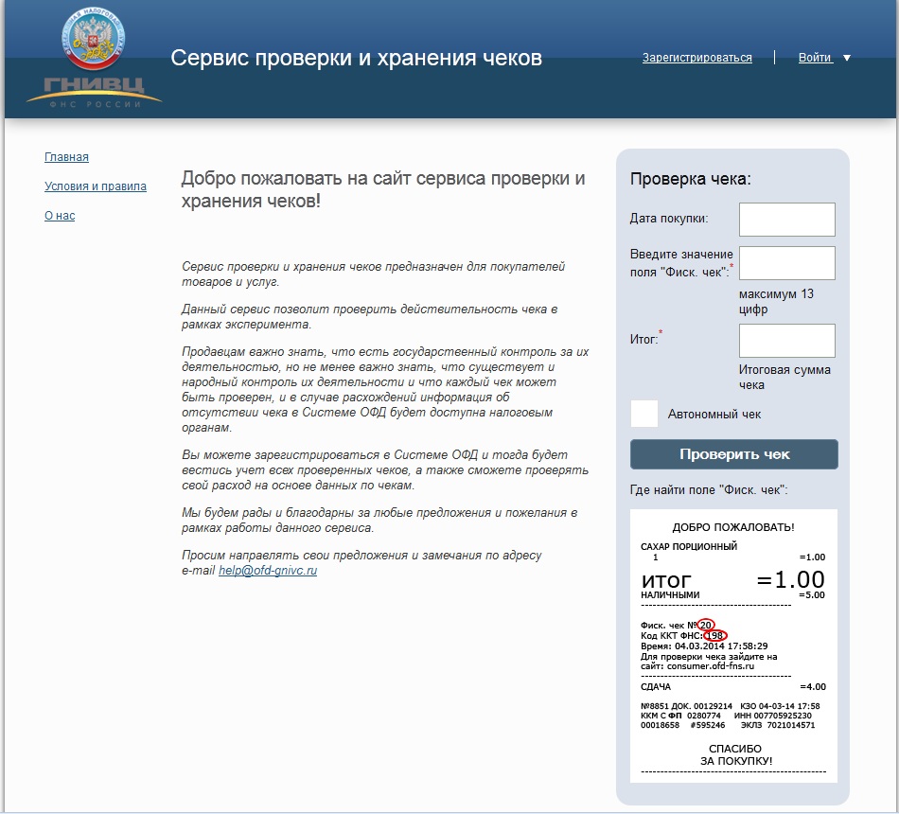
Task: Click the Проверка чека form heading
Action: tap(691, 180)
